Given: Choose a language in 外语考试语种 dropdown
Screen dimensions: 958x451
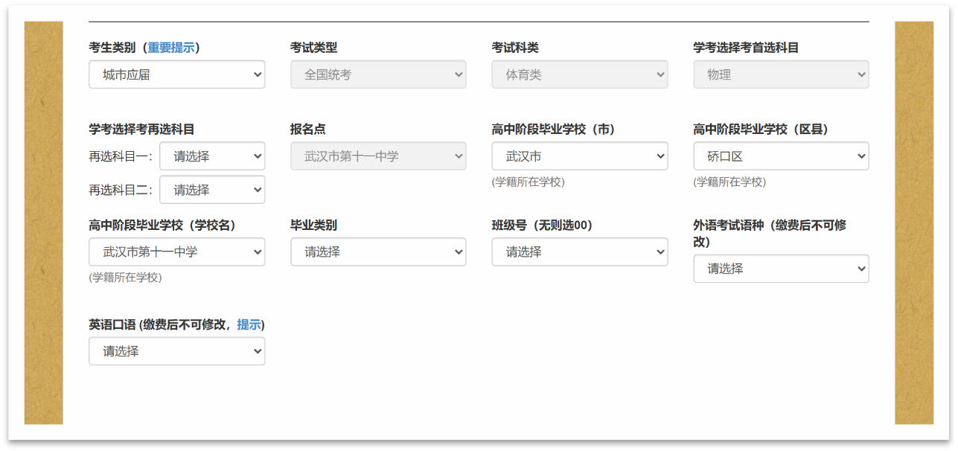Looking at the screenshot, I should pos(781,269).
